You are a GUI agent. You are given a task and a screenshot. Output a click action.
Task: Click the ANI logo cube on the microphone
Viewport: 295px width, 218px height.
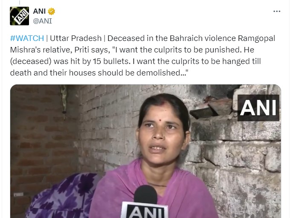tap(145, 210)
